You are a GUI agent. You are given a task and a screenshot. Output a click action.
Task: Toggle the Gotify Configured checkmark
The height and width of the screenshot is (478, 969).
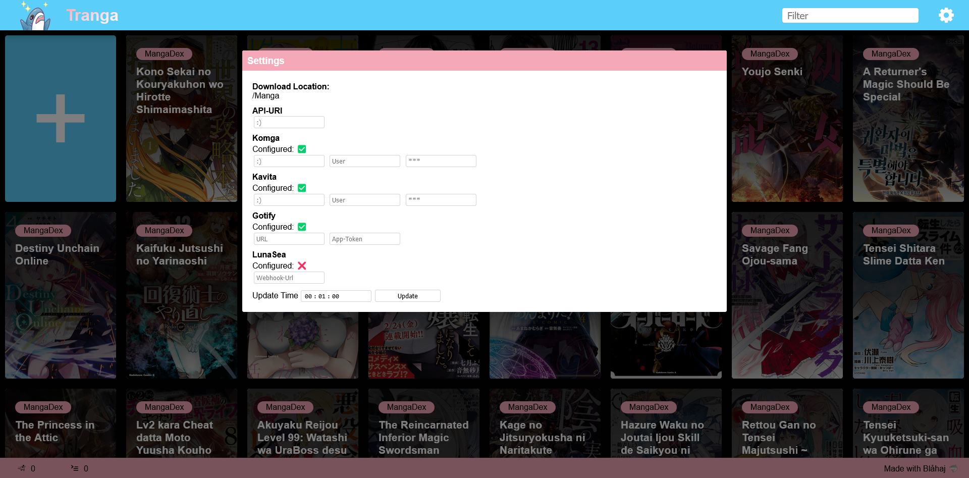coord(302,227)
